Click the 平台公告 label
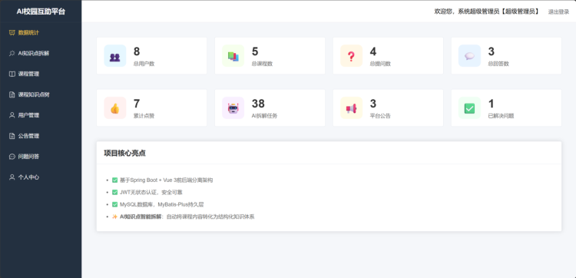The image size is (576, 278). click(x=380, y=116)
